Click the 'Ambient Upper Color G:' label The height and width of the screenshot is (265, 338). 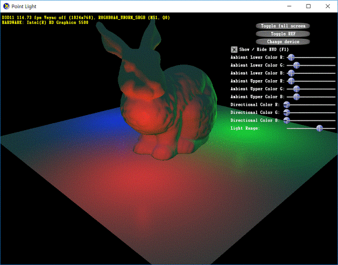(258, 89)
